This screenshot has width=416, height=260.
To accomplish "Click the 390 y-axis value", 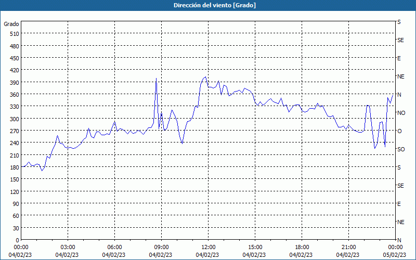I will pos(15,83).
